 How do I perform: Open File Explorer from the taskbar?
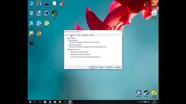click(55, 102)
